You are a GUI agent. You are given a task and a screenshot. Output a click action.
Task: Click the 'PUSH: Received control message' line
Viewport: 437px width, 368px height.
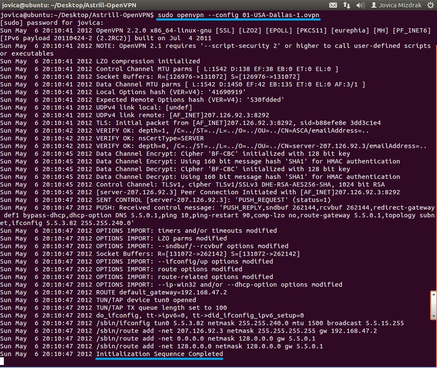217,215
